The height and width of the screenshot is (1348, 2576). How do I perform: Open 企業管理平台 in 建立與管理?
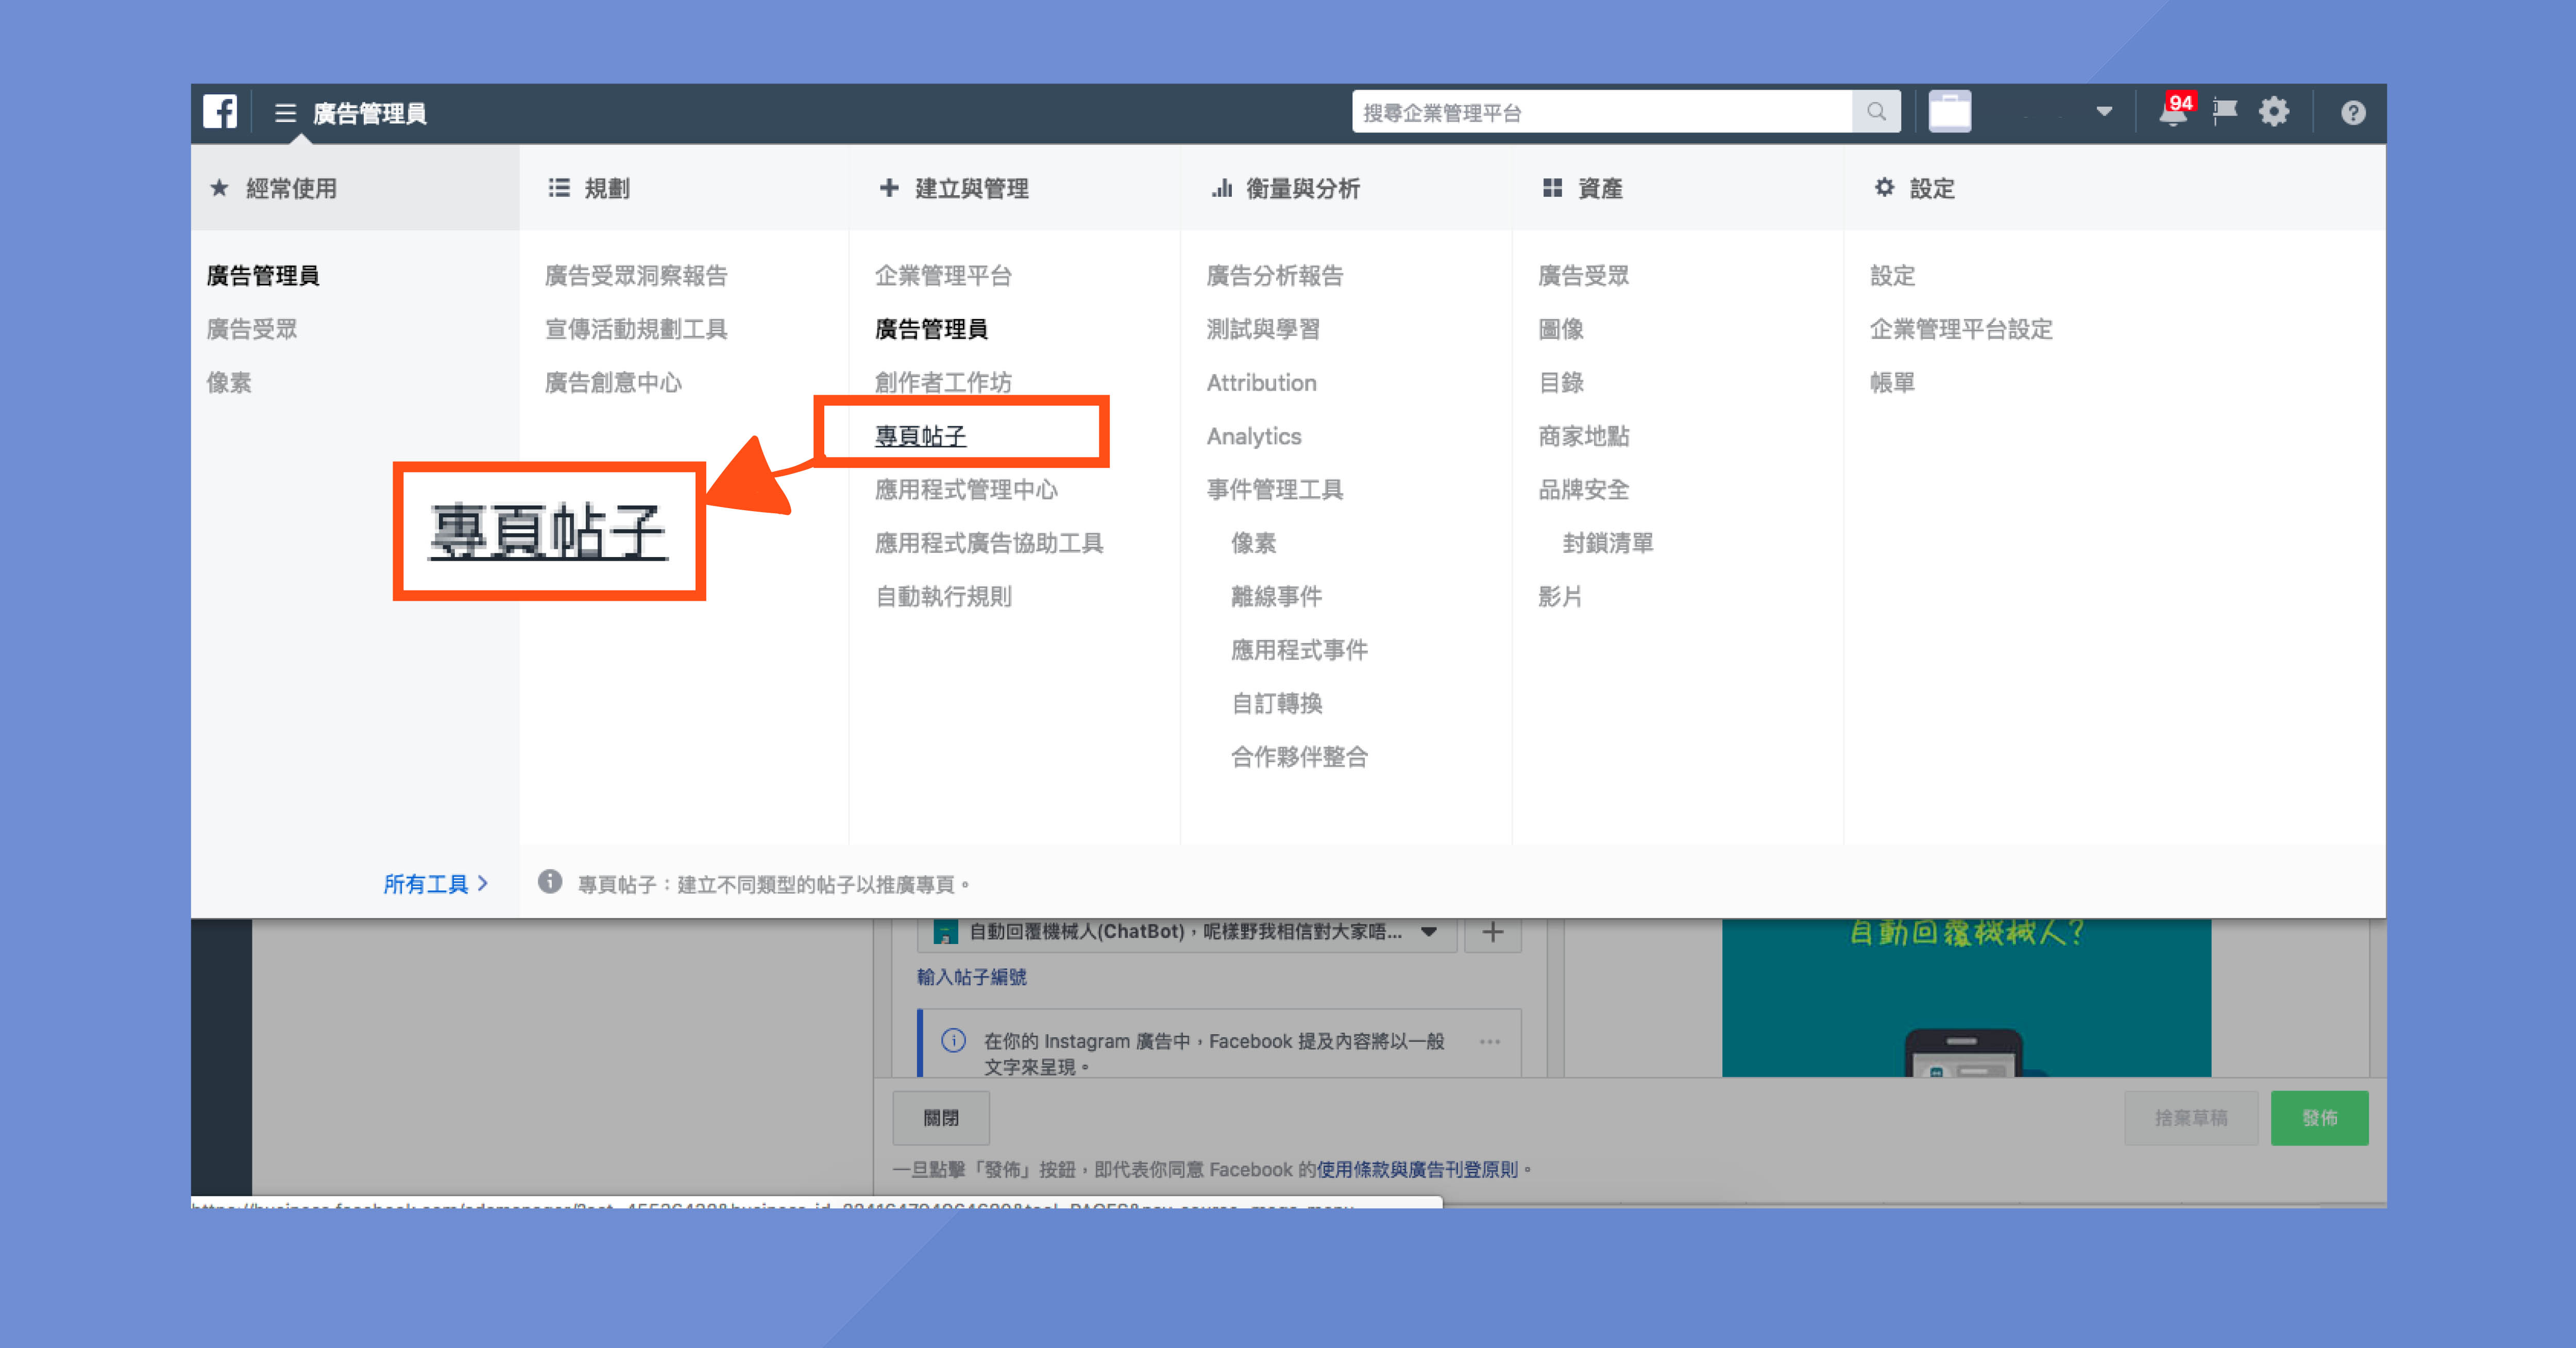(x=943, y=276)
